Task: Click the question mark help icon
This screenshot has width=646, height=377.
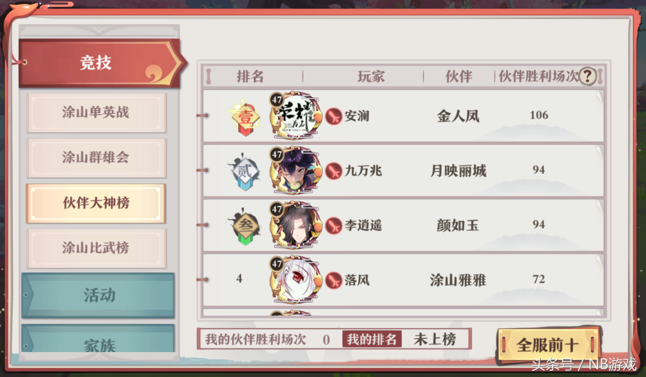Action: pyautogui.click(x=587, y=76)
